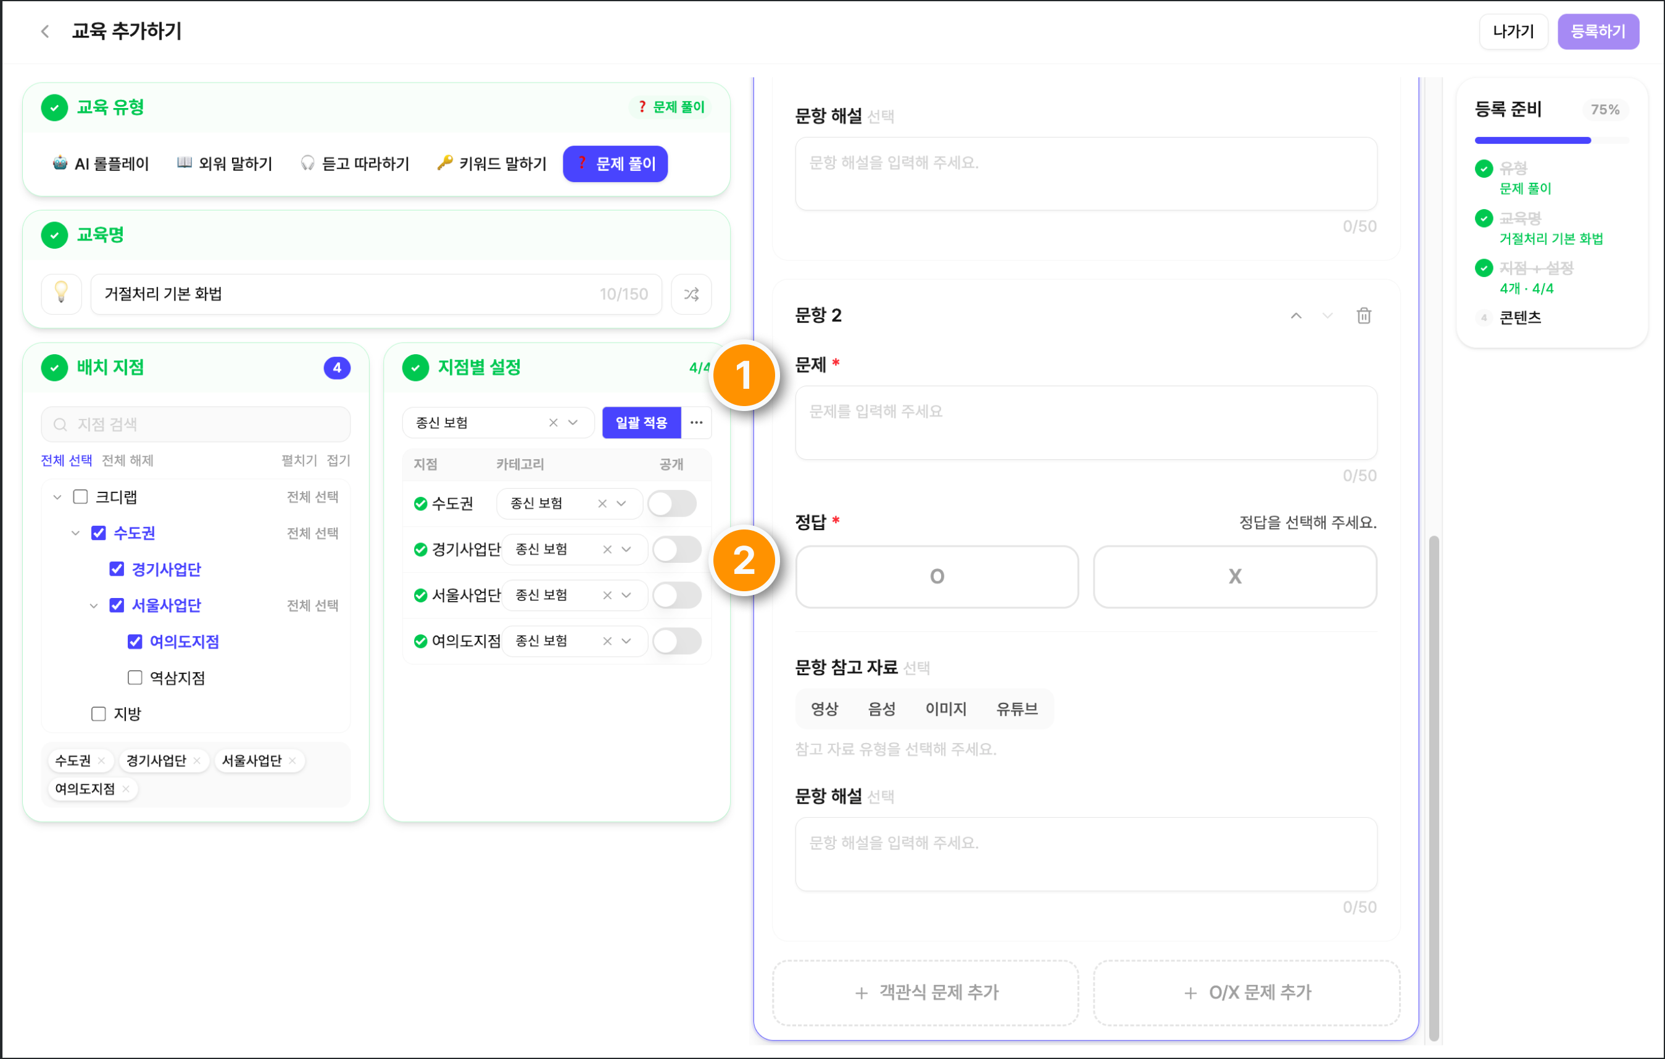Click the search icon in 지점 검색
The width and height of the screenshot is (1665, 1059).
pyautogui.click(x=60, y=425)
